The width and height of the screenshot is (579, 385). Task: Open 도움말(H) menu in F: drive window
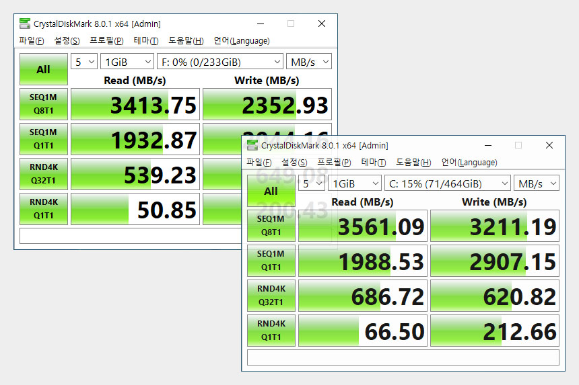[x=186, y=40]
